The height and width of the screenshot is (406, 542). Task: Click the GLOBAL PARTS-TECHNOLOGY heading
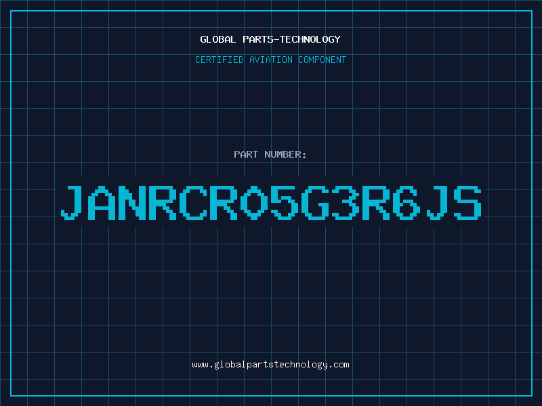270,39
